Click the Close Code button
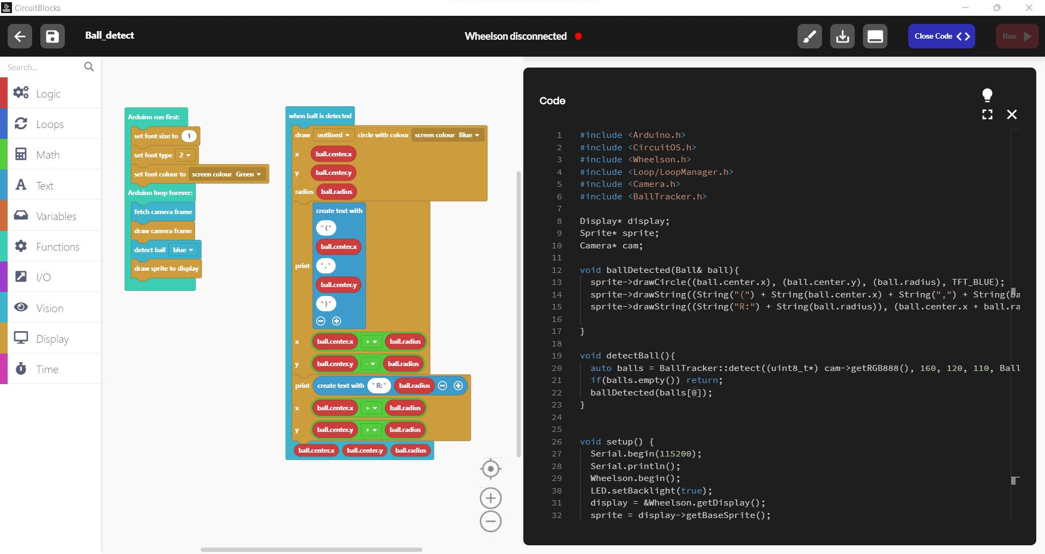 (941, 36)
